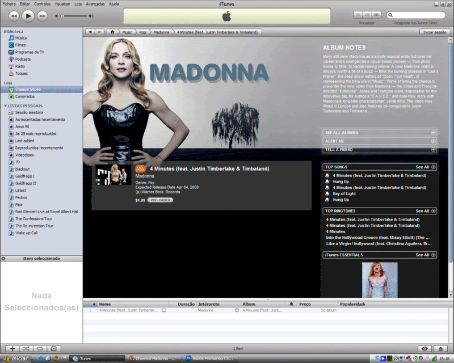The width and height of the screenshot is (454, 363).
Task: Skip forward to the next track
Action: click(42, 16)
